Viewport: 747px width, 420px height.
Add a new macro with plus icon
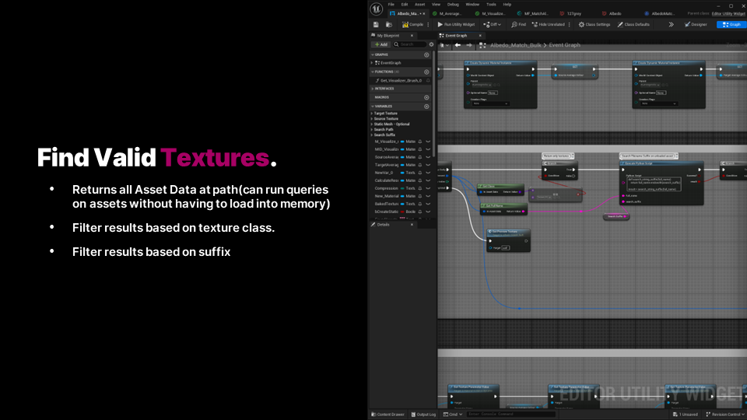coord(427,97)
